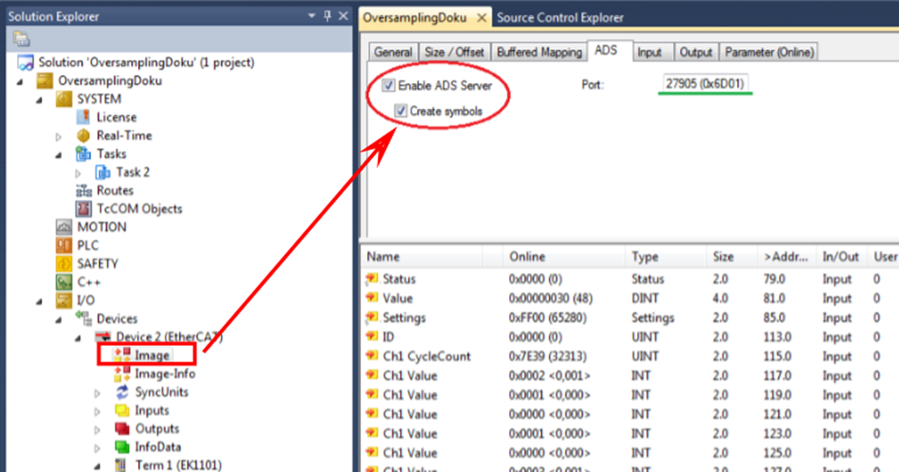899x472 pixels.
Task: Click the Solution Explorer toolbar icon
Action: point(22,39)
